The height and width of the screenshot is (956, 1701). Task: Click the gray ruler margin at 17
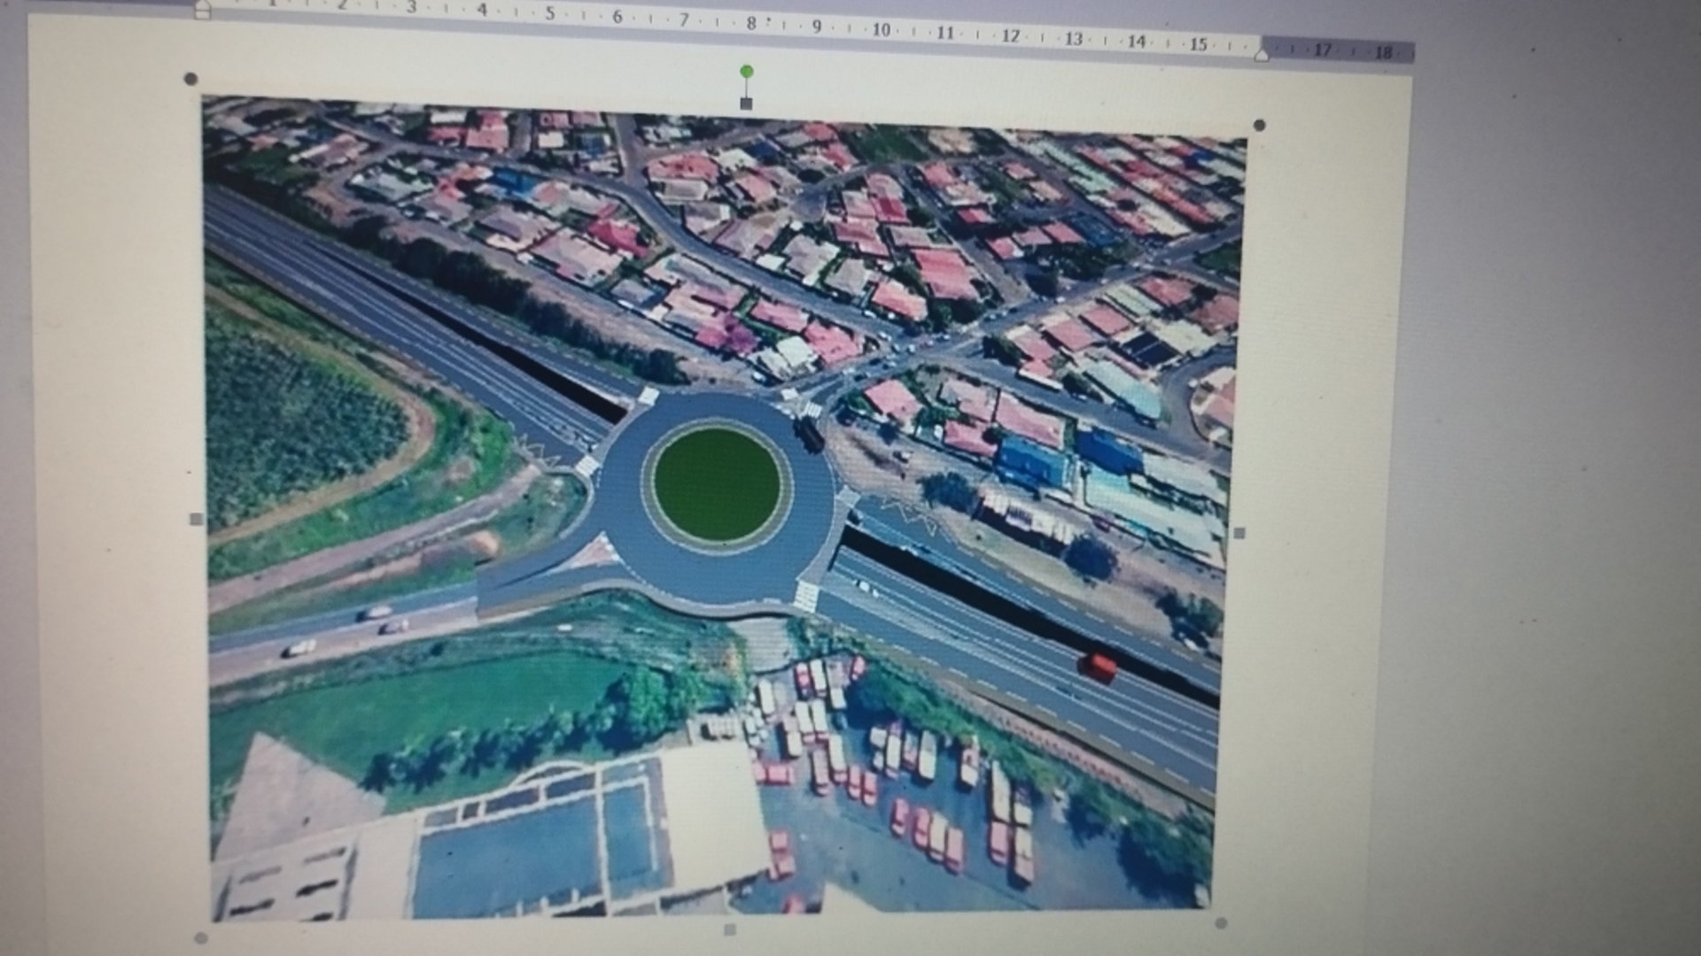click(1322, 50)
